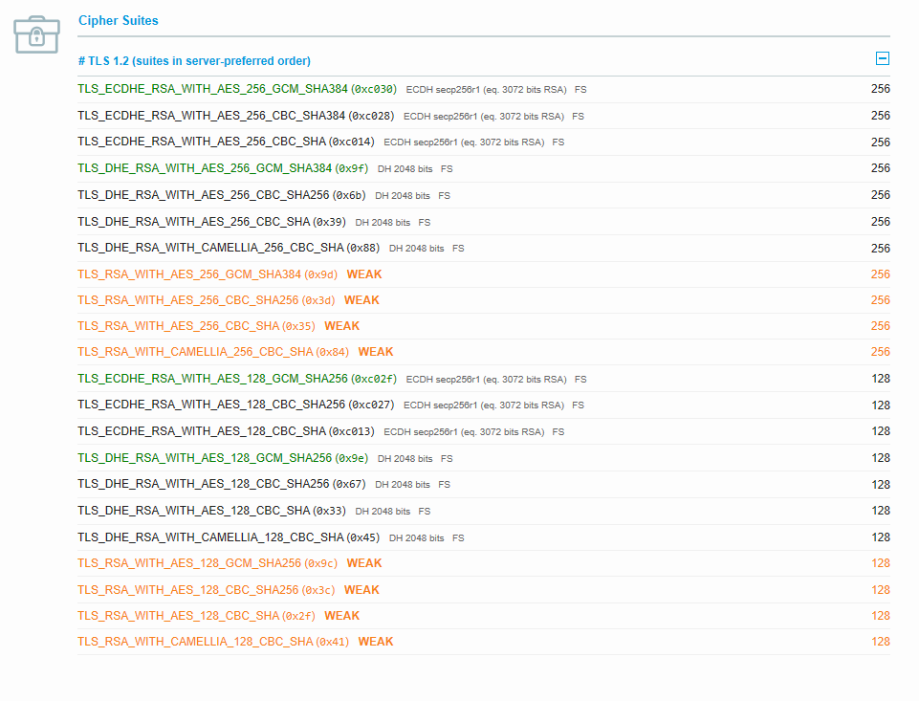The width and height of the screenshot is (919, 701).
Task: Select TLS_DHE_RSA_WITH_CAMELLIA_256_CBC_SHA (0x88)
Action: (x=229, y=248)
